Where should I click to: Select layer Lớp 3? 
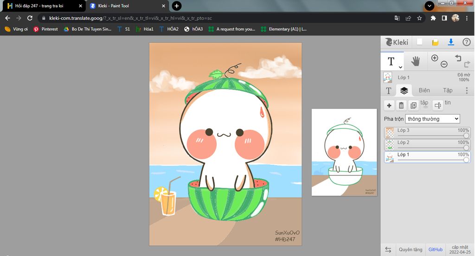tap(427, 133)
